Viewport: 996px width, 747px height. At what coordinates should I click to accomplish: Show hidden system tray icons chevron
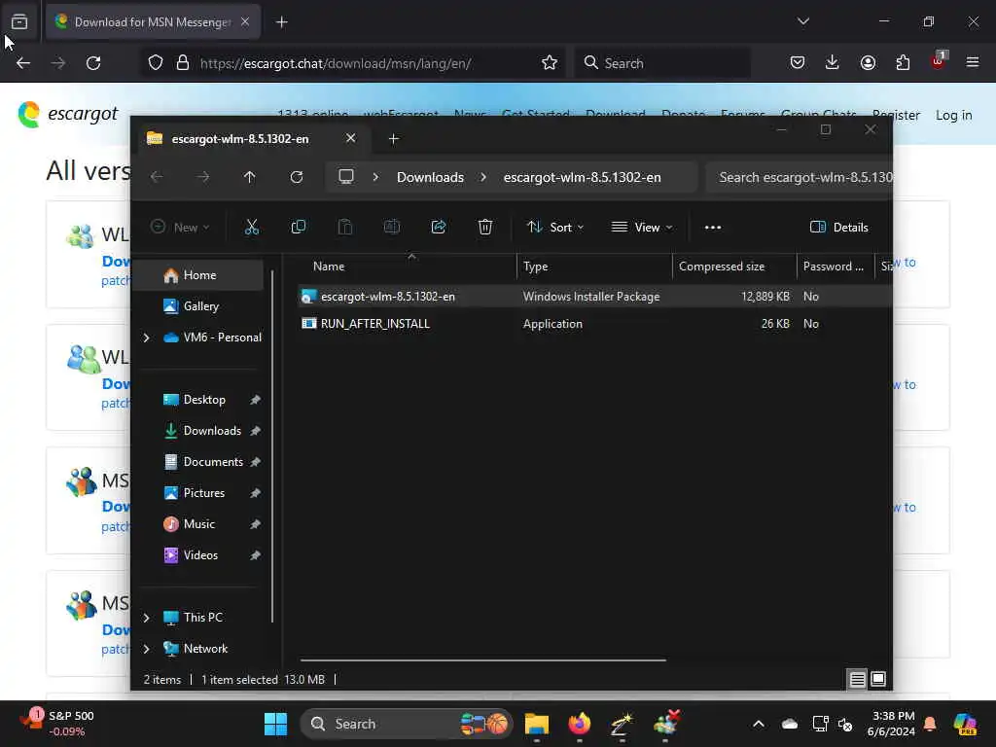pyautogui.click(x=759, y=724)
